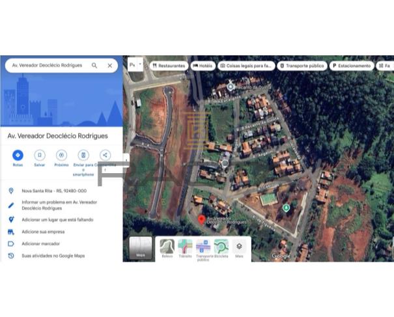Send to smartphone icon
Viewport: 394px width, 317px height.
[x=83, y=155]
